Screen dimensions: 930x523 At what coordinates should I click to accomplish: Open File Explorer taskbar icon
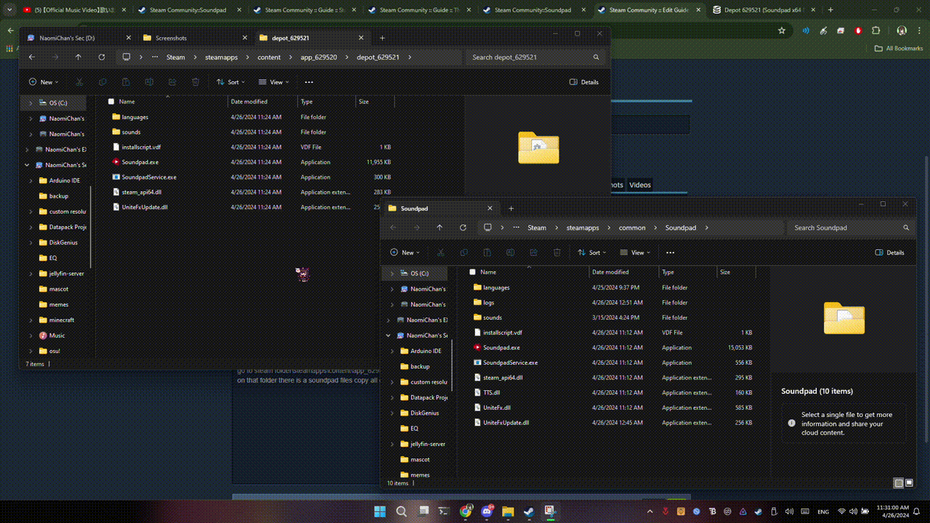pyautogui.click(x=508, y=511)
